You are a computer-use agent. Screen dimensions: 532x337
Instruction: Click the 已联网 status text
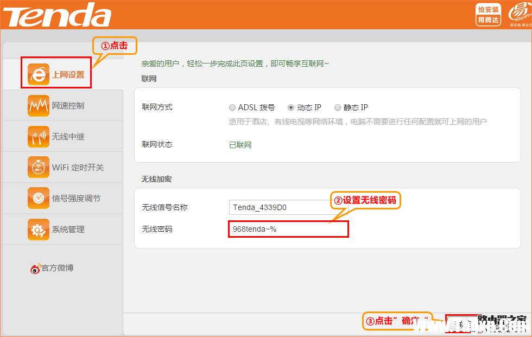(240, 145)
